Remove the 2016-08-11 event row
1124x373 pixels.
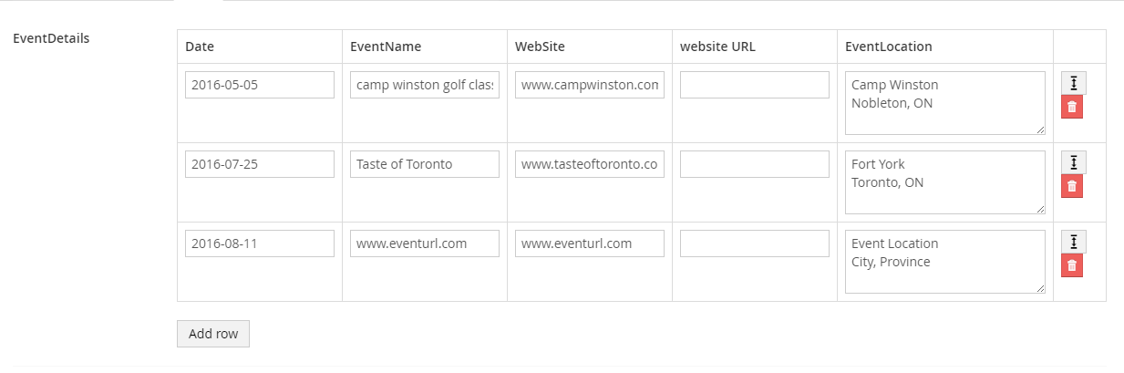[1072, 265]
